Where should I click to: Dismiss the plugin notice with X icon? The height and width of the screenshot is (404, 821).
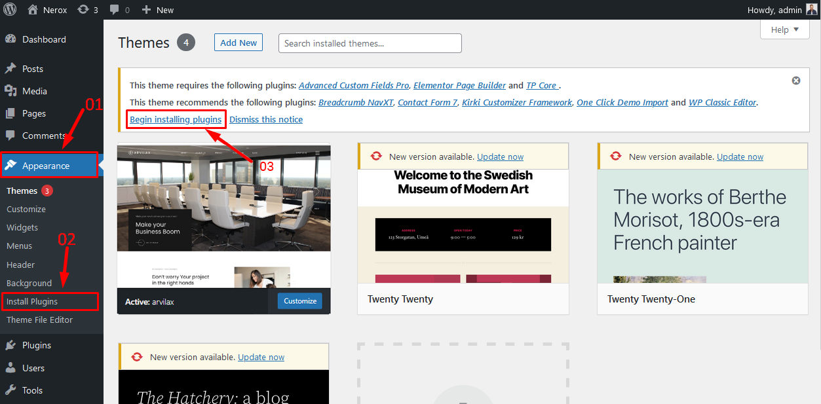point(796,81)
